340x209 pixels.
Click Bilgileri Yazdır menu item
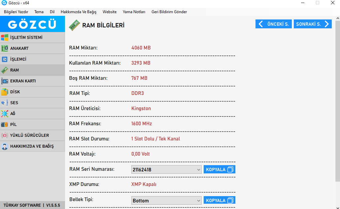click(x=16, y=12)
